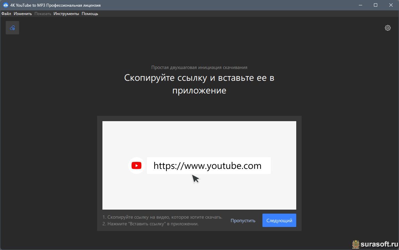Click instruction step "1. Скопируйте ссылку на видео"
The height and width of the screenshot is (250, 399).
162,217
